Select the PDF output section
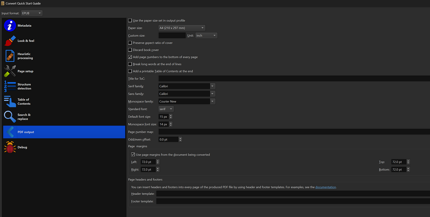Image resolution: width=430 pixels, height=217 pixels. click(x=64, y=132)
